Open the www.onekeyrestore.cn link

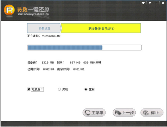(x=33, y=14)
